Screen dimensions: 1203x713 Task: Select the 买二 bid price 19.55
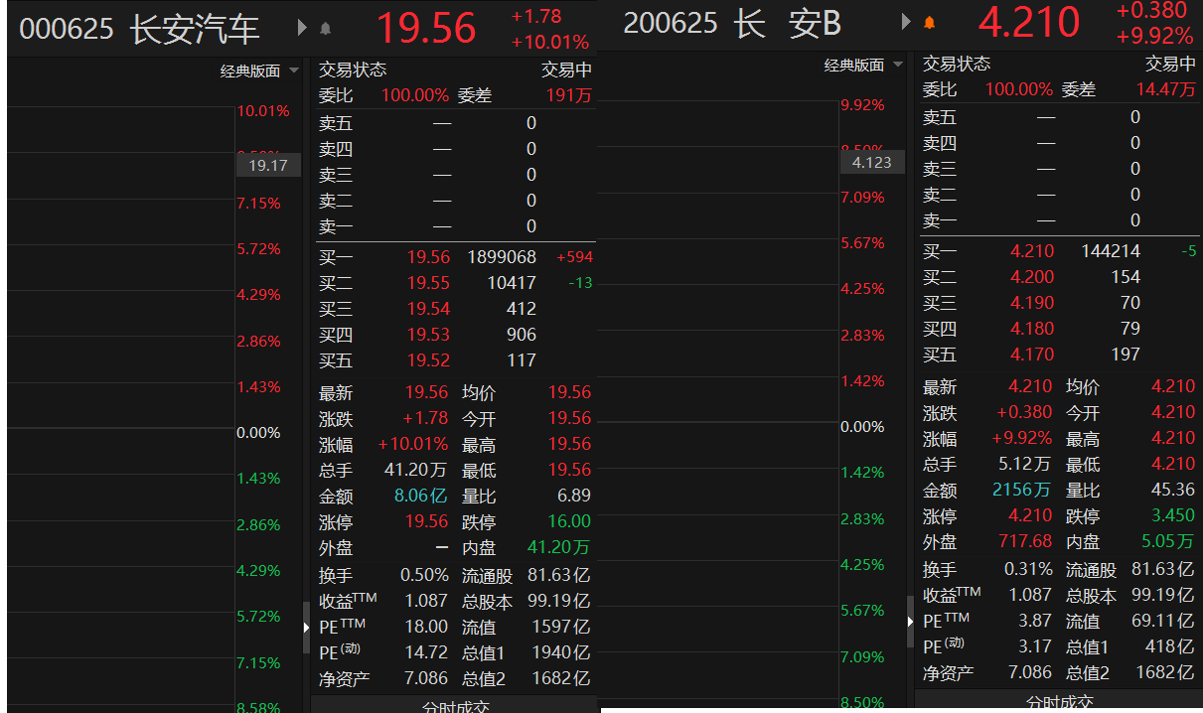(428, 283)
